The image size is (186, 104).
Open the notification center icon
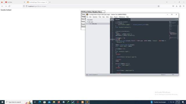coord(183,102)
